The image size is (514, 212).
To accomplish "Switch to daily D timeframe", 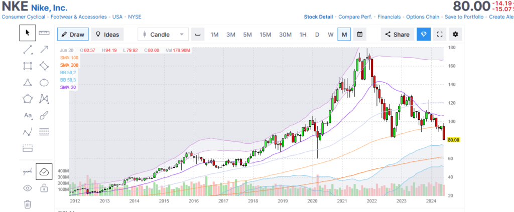I will (x=317, y=35).
